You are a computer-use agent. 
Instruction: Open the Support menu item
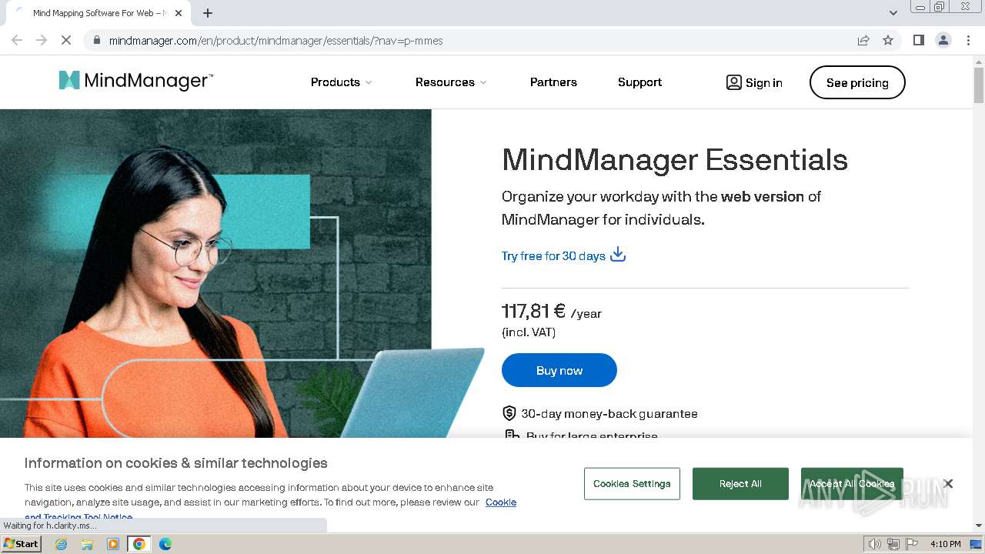tap(639, 82)
